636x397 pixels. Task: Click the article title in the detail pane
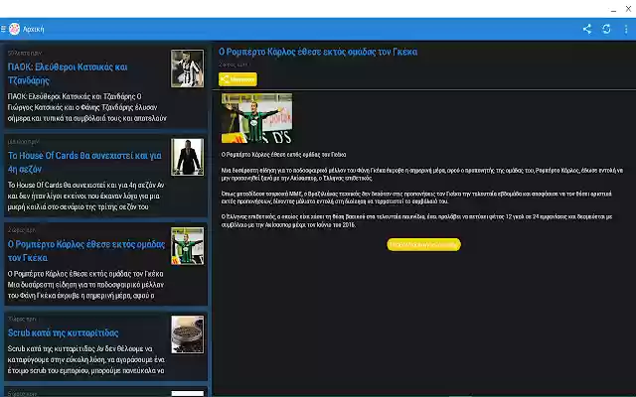pos(318,52)
